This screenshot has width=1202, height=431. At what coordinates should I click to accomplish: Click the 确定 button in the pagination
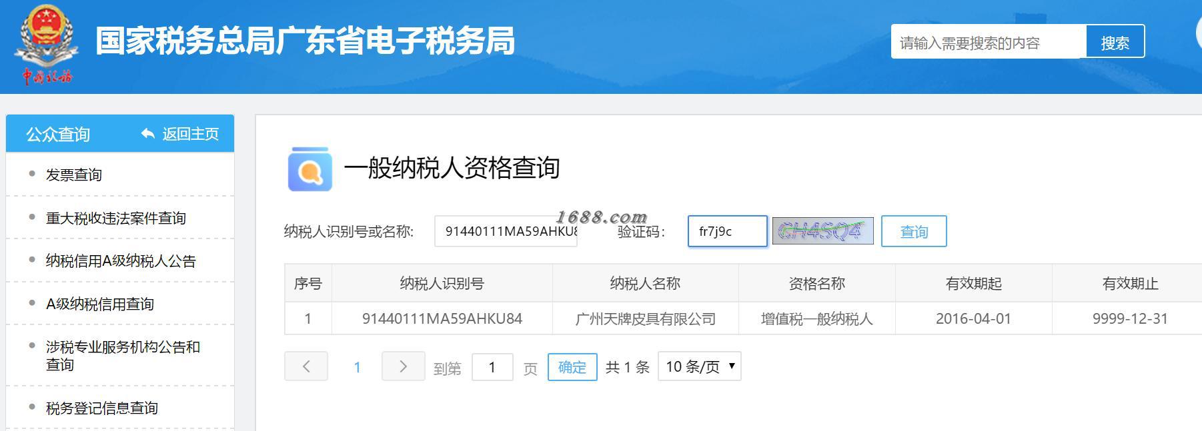click(572, 367)
